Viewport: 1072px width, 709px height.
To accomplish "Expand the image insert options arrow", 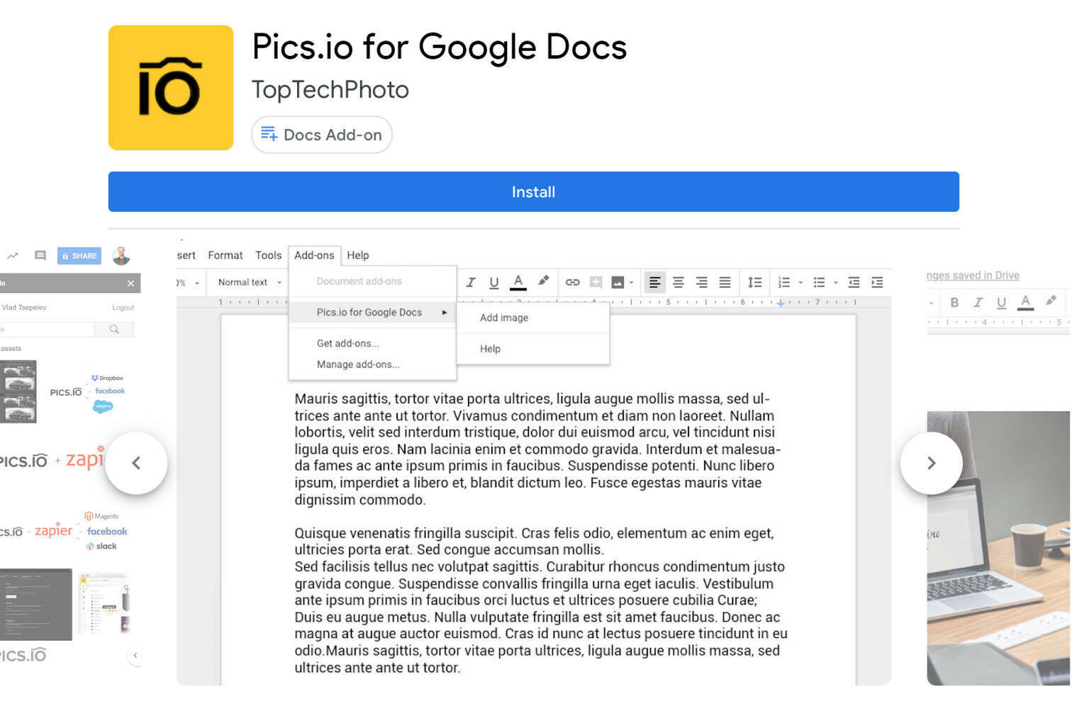I will [x=630, y=281].
